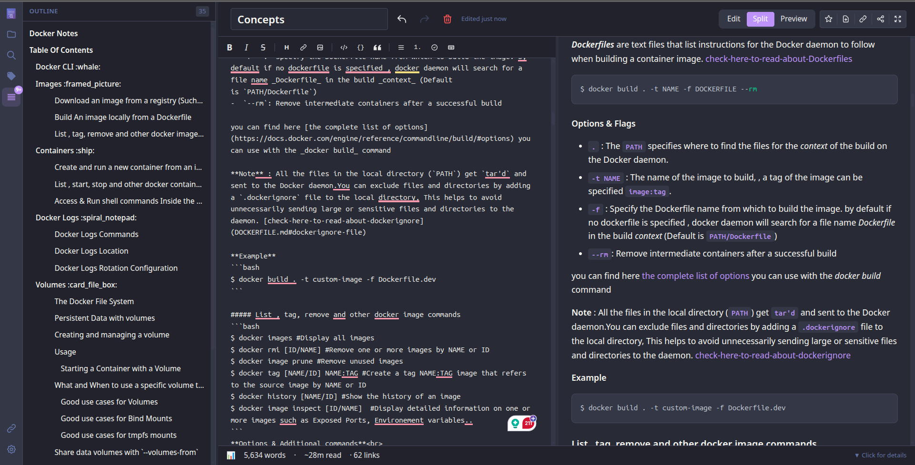
Task: Insert an image into the note
Action: [x=320, y=47]
